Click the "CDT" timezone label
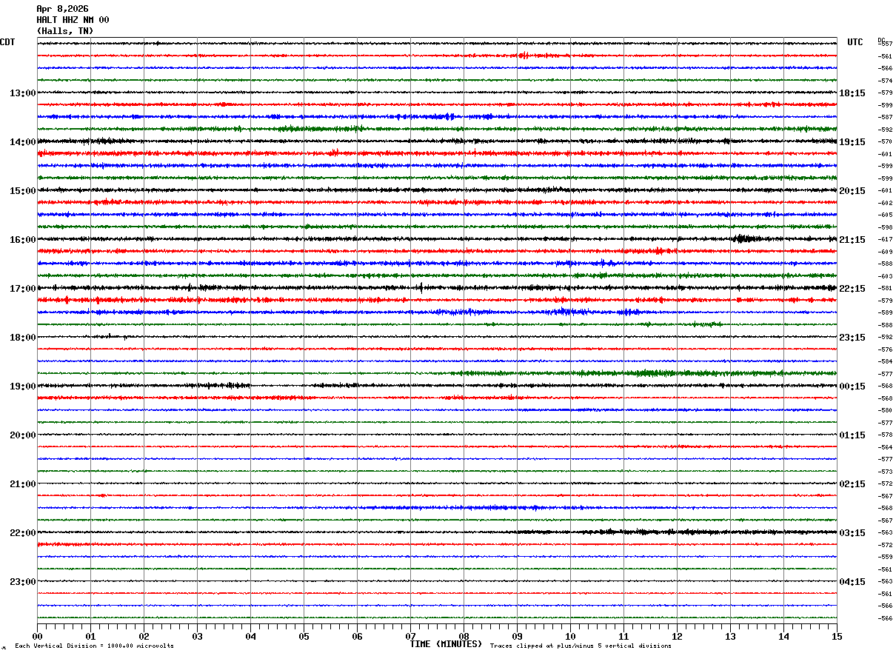This screenshot has width=896, height=656. [7, 42]
